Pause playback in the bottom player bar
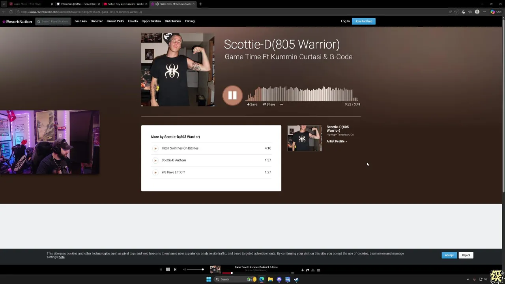This screenshot has height=284, width=505. pyautogui.click(x=168, y=269)
